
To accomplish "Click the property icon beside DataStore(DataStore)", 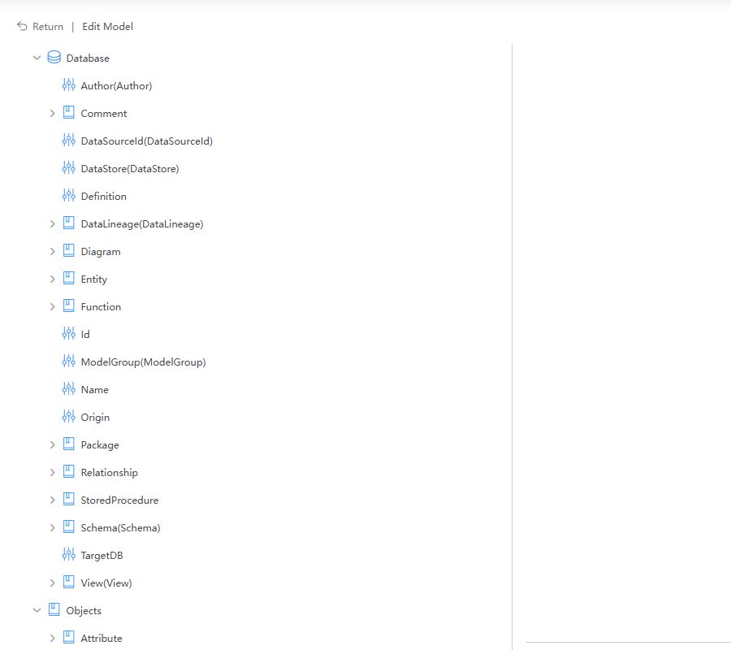I will coord(68,168).
